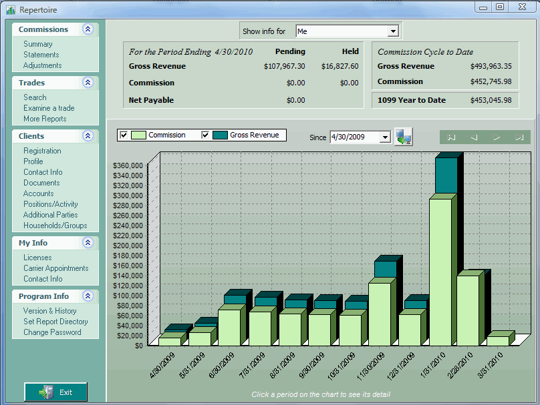Go to previous period arrow
This screenshot has width=540, height=405.
point(474,137)
